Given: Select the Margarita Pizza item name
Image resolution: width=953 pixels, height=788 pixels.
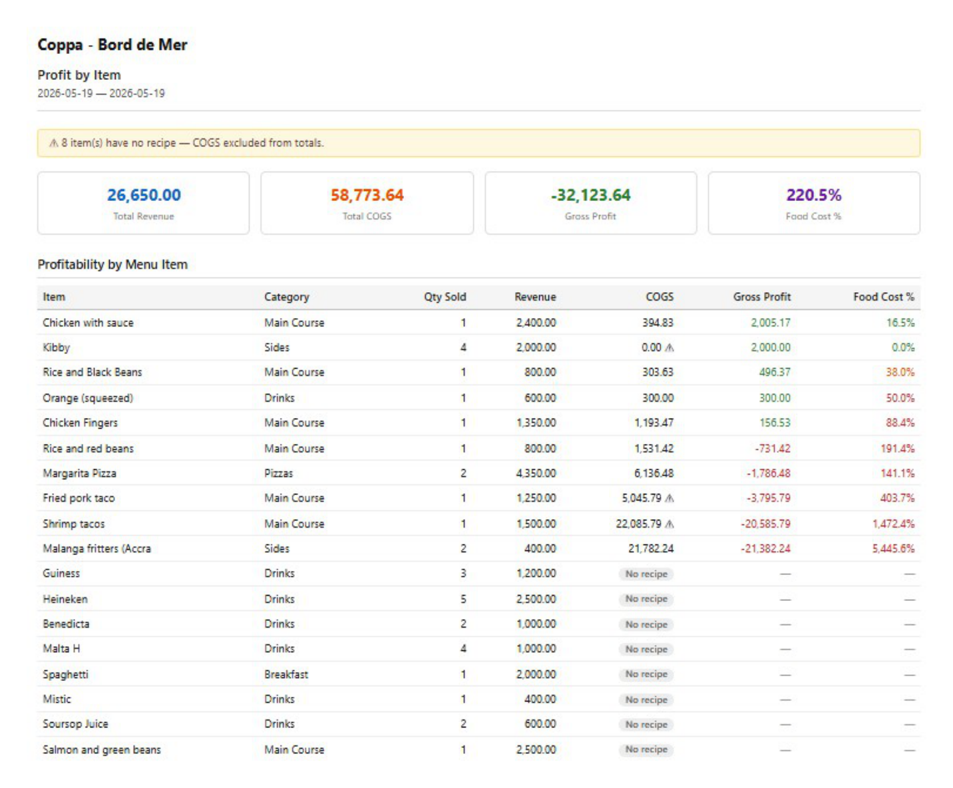Looking at the screenshot, I should tap(79, 473).
